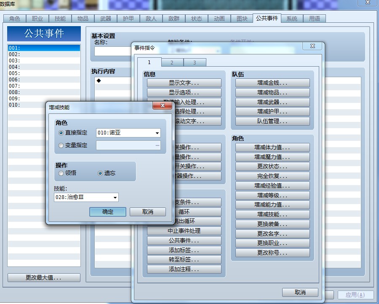Switch to the 用语 database tab
The image size is (379, 304).
(315, 19)
